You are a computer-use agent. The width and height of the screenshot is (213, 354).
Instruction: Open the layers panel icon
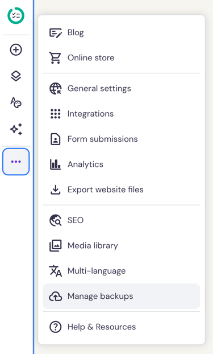tap(16, 76)
